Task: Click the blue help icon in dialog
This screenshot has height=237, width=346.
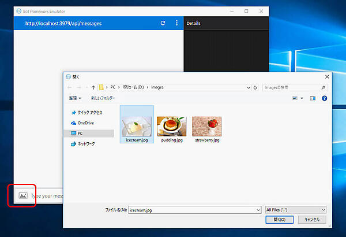Action: [324, 98]
